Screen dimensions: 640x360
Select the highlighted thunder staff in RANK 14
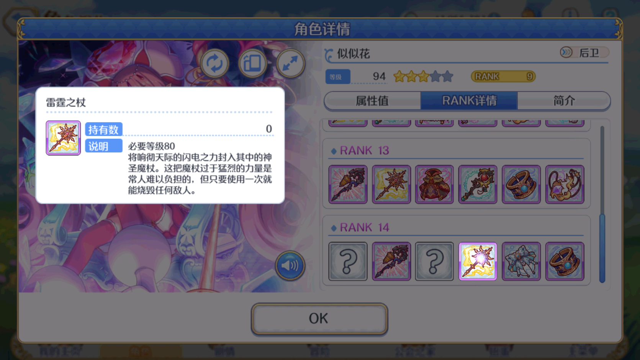point(478,261)
